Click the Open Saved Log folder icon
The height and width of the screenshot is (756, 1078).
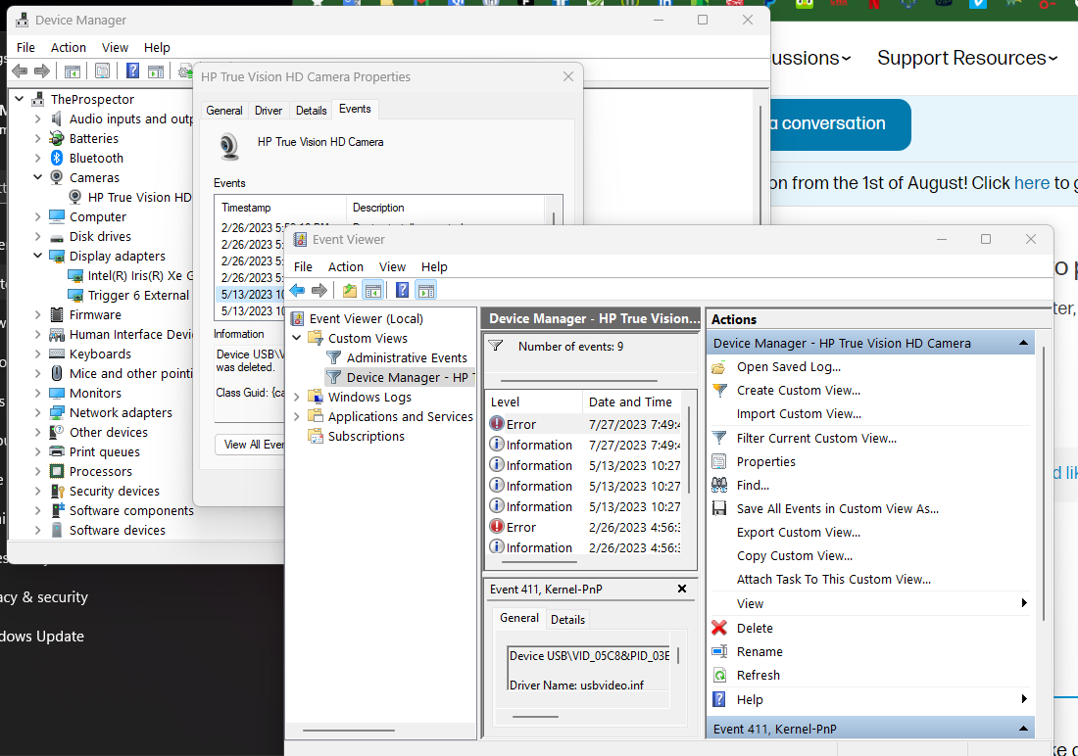[x=719, y=367]
